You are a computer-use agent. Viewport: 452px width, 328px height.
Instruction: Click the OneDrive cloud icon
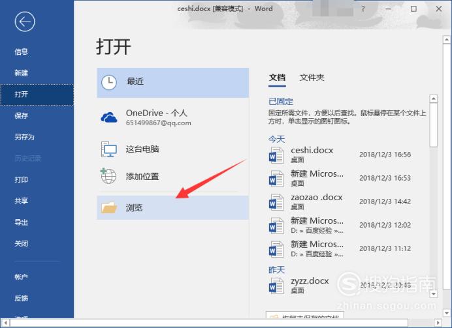(x=109, y=117)
